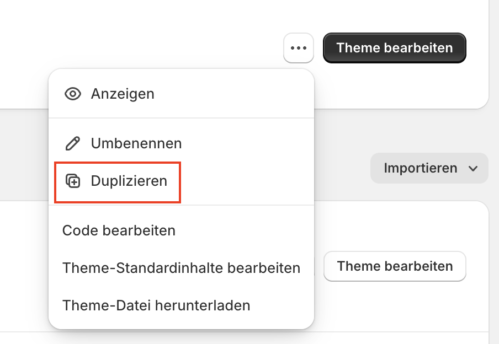Screen dimensions: 499x344
Task: Open the three-dot more actions button
Action: (x=299, y=48)
